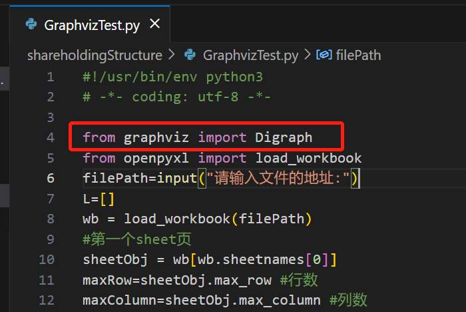
Task: Click the Python file icon in the tab
Action: (x=31, y=24)
